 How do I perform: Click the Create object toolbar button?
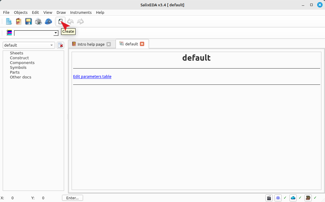60,22
